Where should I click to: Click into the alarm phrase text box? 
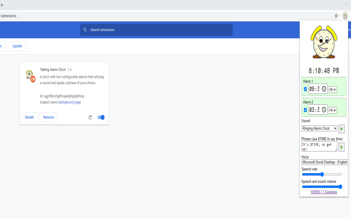(x=319, y=146)
